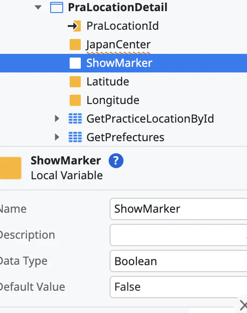Select the JapanCenter local variable
247x313 pixels.
coord(118,45)
